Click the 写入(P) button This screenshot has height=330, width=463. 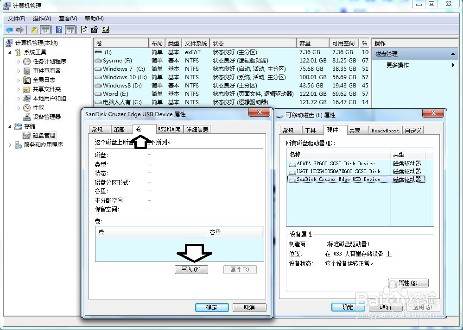[x=191, y=269]
